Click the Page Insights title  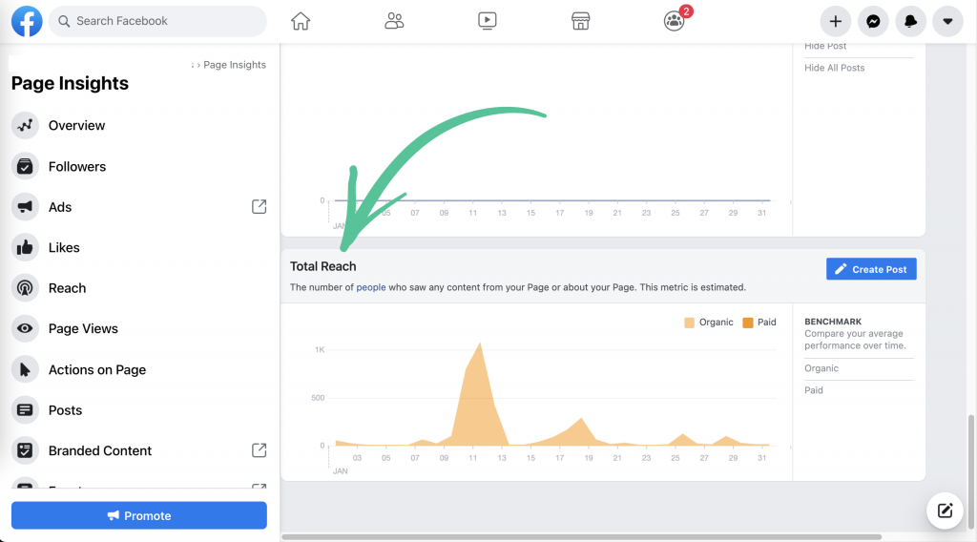(x=70, y=83)
